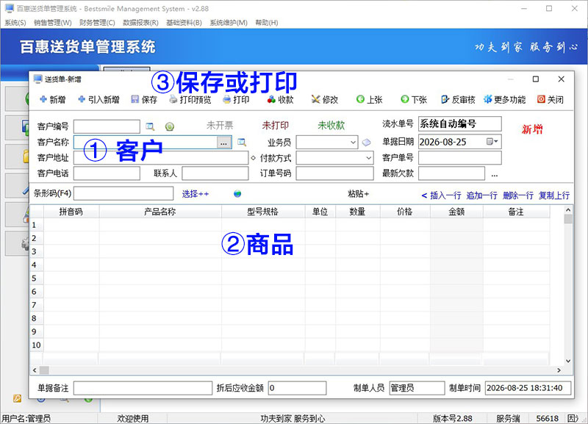Image resolution: width=588 pixels, height=424 pixels.
Task: Click the 产品名称 column header
Action: 160,212
